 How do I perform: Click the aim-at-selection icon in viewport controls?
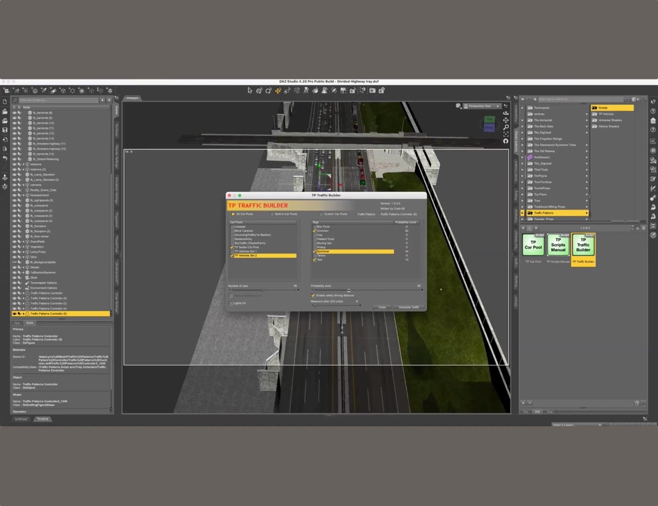pos(506,141)
